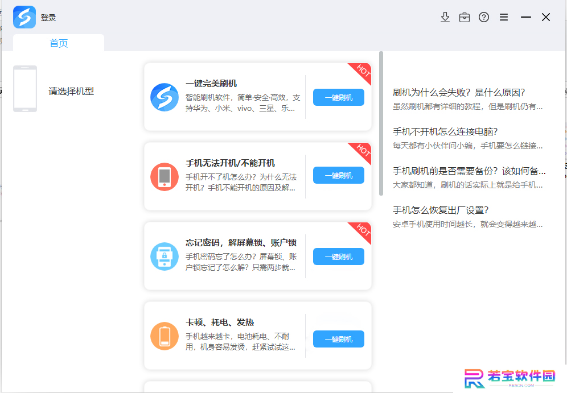Select 请选择机型 to choose phone model
The height and width of the screenshot is (393, 567).
coord(71,91)
